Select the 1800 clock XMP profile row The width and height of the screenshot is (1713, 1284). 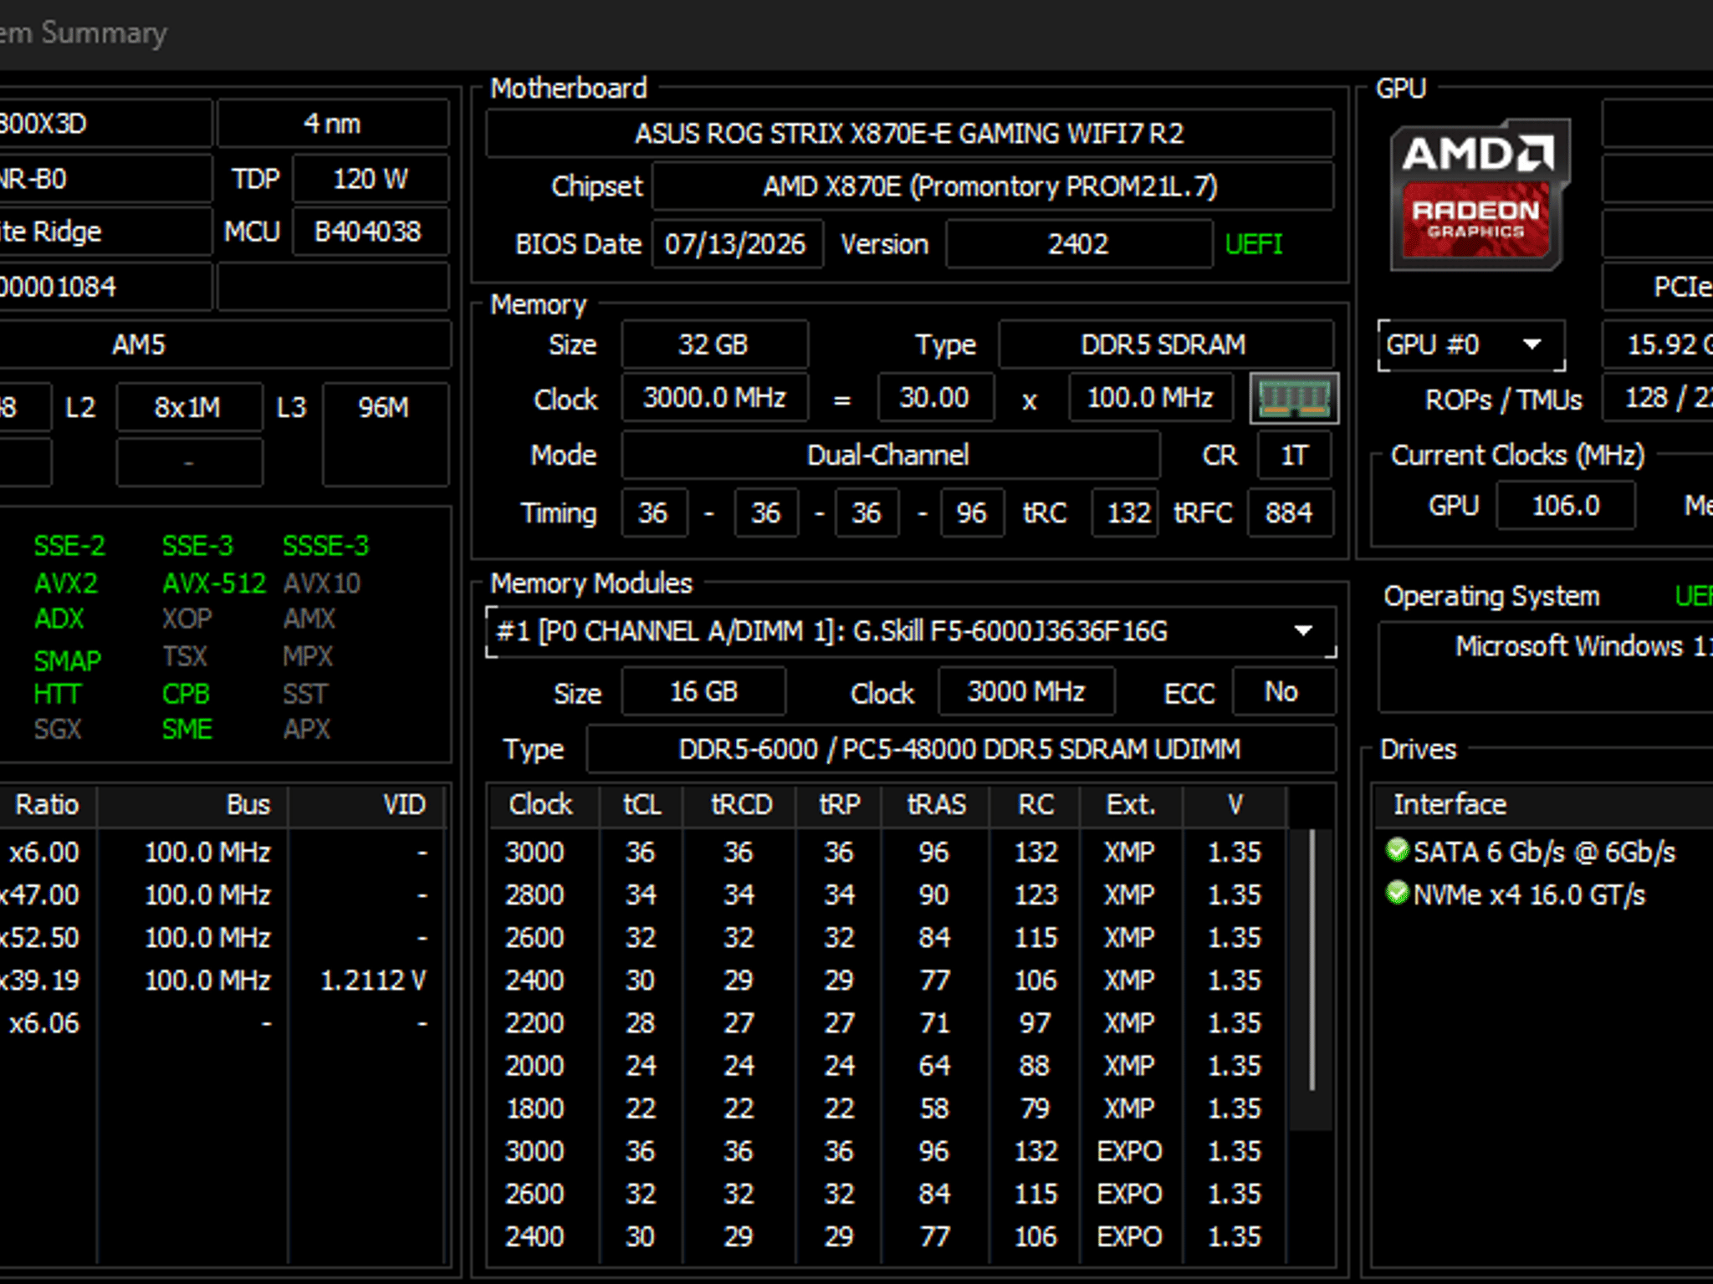[888, 1108]
